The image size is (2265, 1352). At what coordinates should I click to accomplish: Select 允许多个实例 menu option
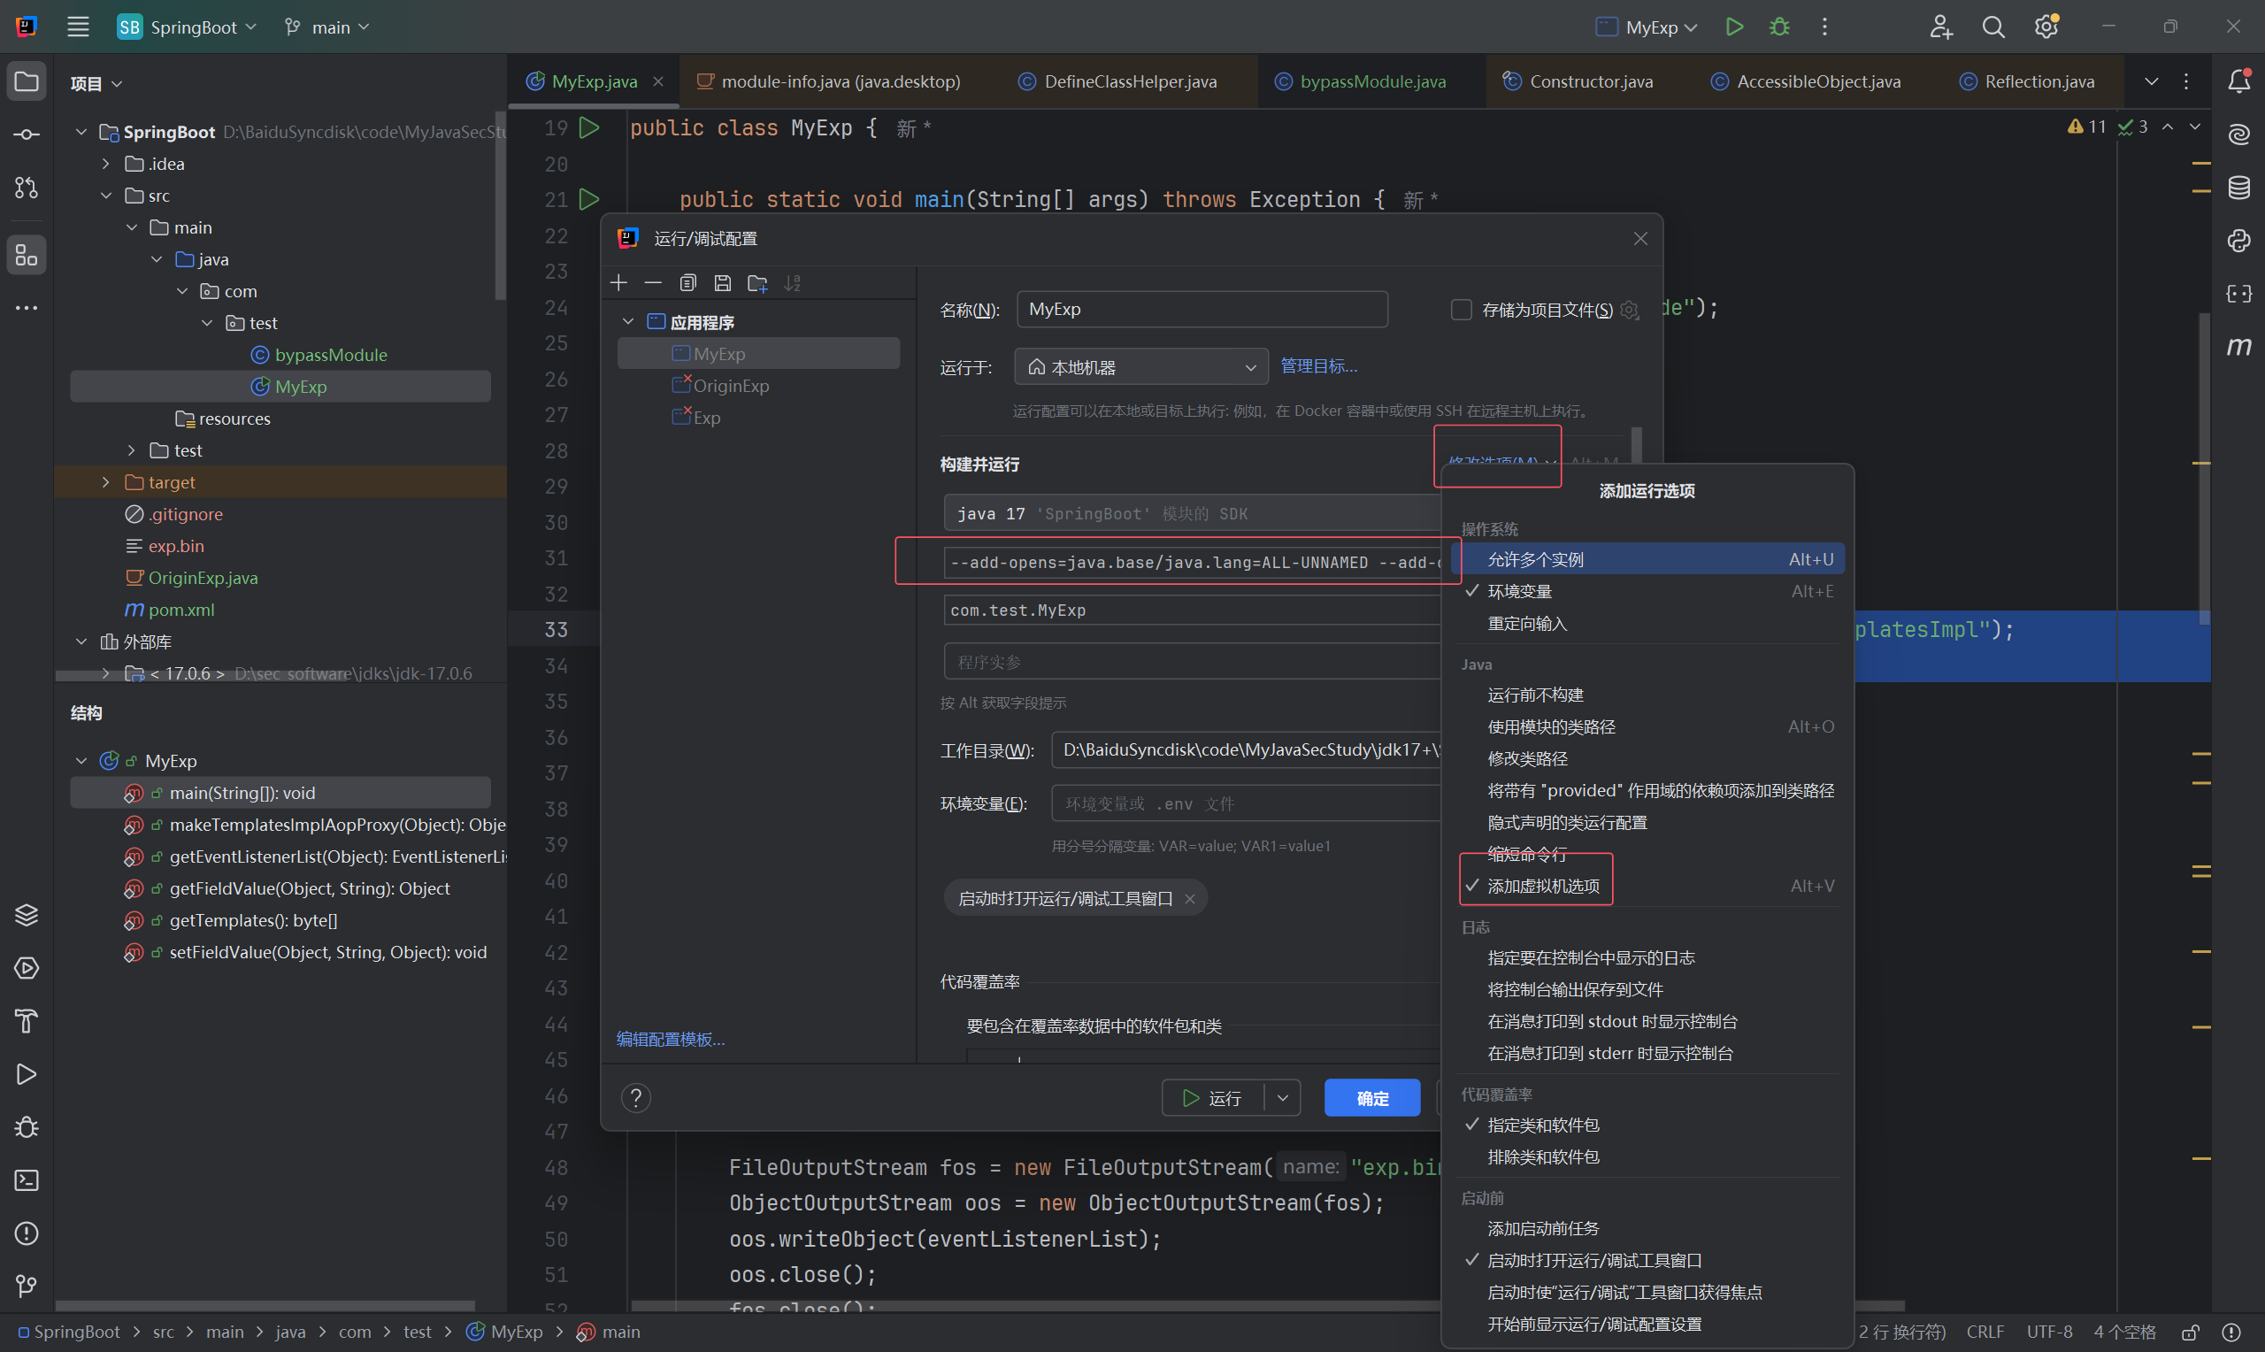point(1535,559)
